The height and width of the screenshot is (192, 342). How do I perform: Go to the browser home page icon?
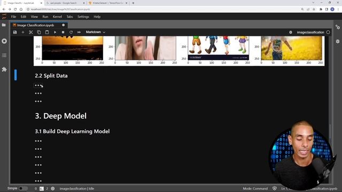pos(21,10)
